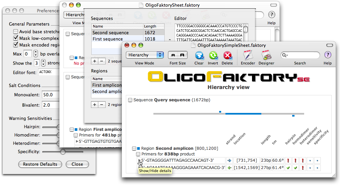Click Max bp overlap stepper
The height and width of the screenshot is (185, 340).
tap(36, 54)
